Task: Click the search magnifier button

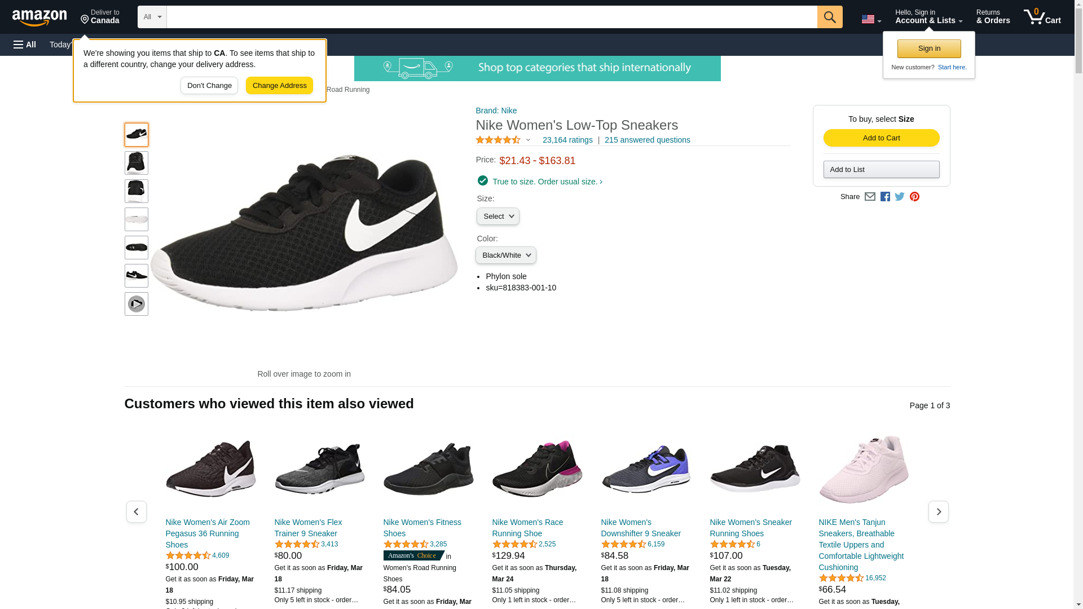Action: tap(829, 17)
